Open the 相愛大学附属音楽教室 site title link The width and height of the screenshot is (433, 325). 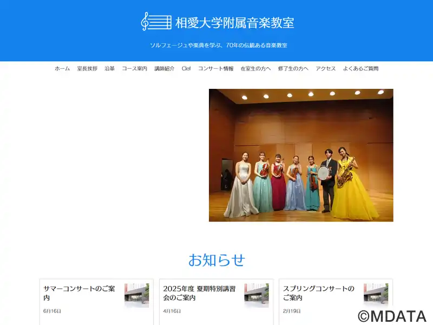pyautogui.click(x=235, y=23)
